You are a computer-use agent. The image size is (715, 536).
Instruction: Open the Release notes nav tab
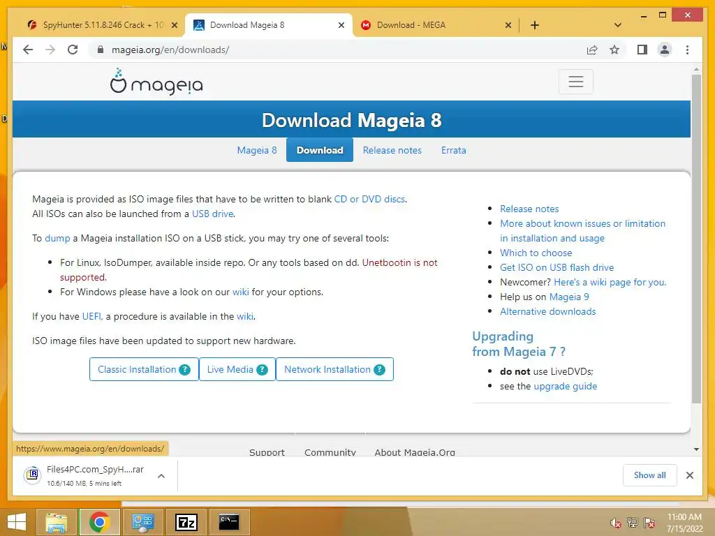(x=392, y=151)
